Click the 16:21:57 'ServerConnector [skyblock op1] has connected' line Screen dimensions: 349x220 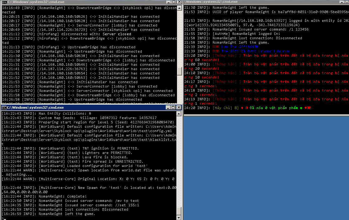point(87,91)
